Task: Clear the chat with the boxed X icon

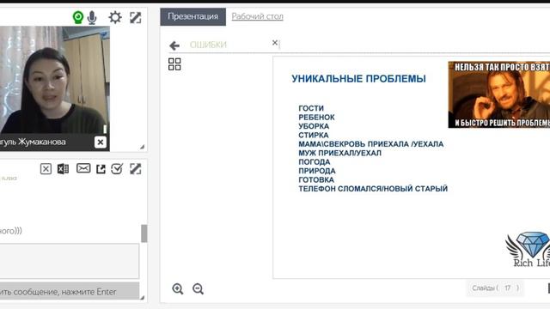Action: (46, 169)
